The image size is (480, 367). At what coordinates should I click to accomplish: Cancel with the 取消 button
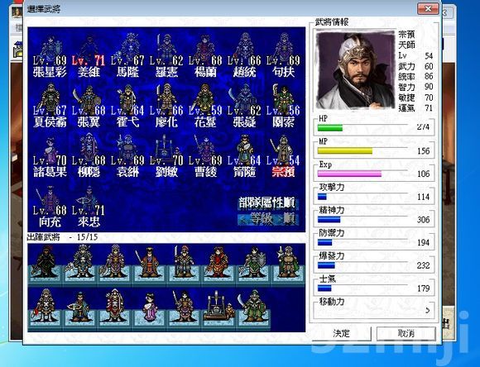(406, 333)
